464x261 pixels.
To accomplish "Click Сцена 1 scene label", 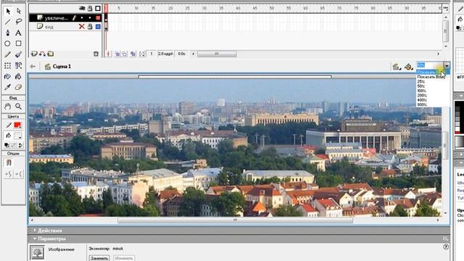I will point(62,67).
